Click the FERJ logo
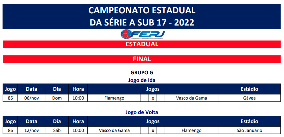 [x=143, y=34]
